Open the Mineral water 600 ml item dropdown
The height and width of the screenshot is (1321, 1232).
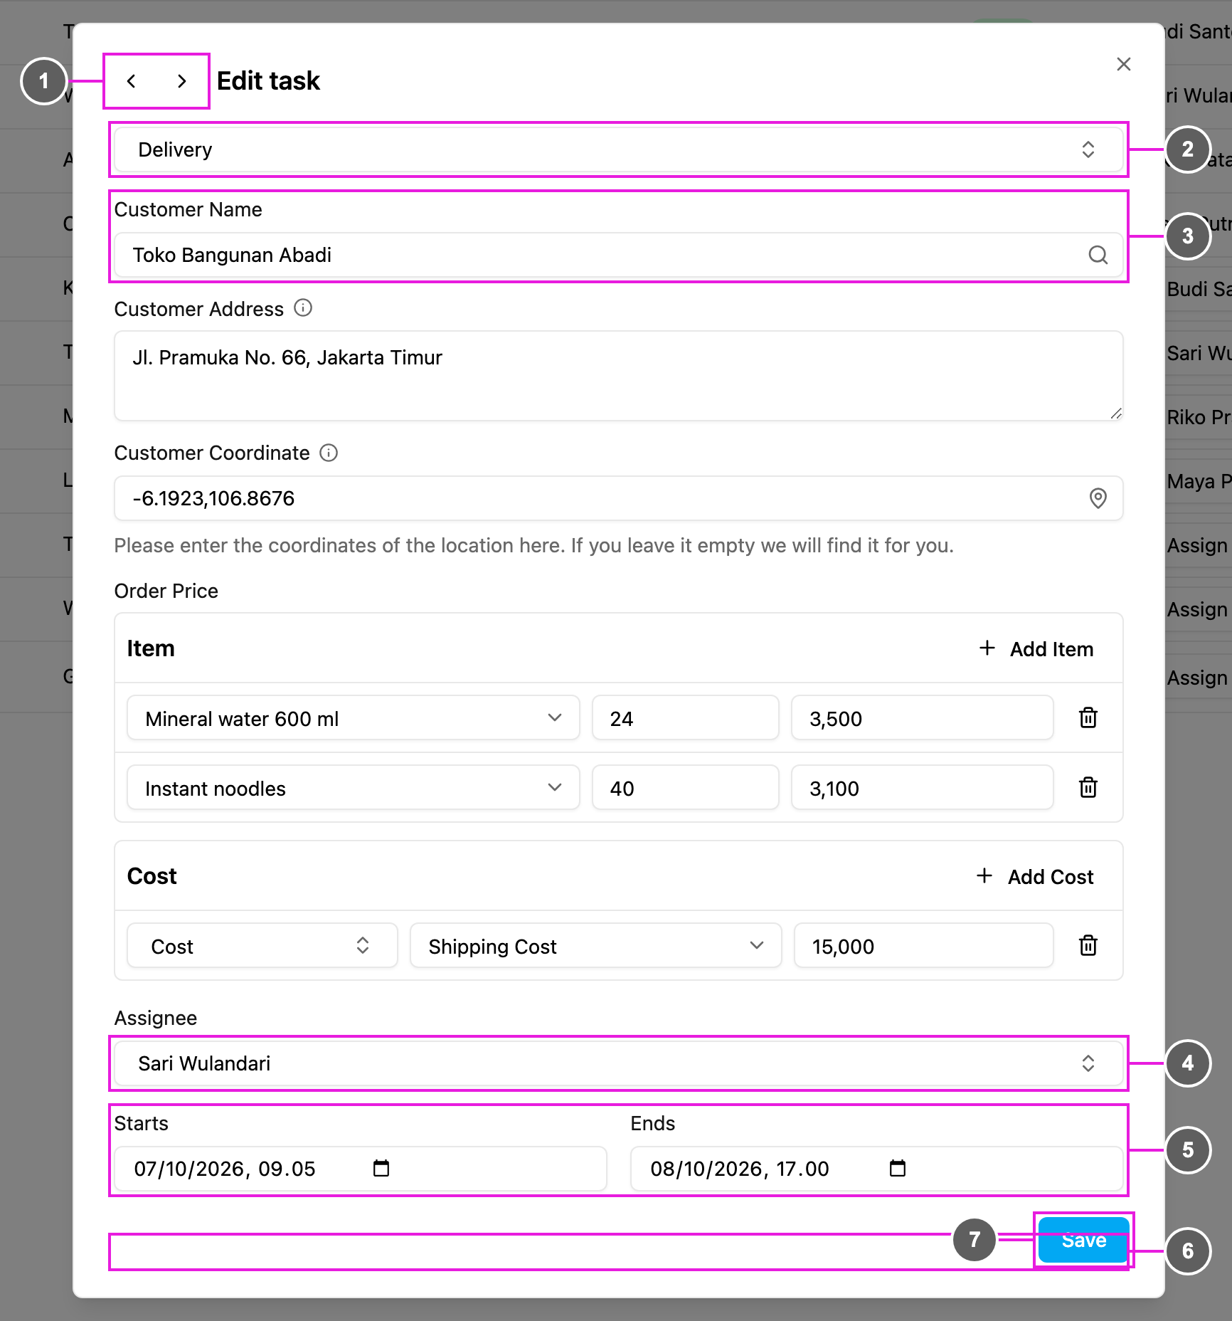(354, 718)
